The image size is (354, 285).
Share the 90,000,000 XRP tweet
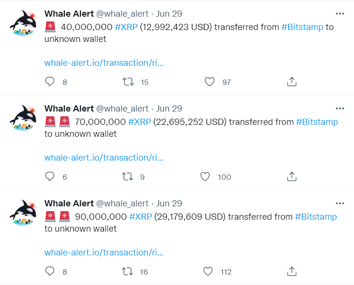click(x=292, y=272)
